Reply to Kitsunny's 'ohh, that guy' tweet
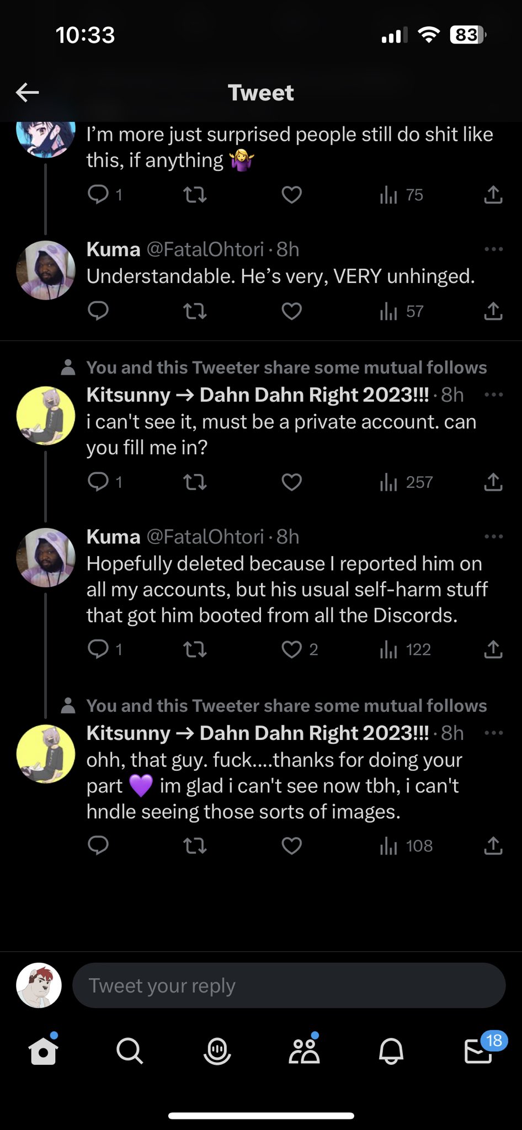Viewport: 522px width, 1130px height. tap(98, 846)
